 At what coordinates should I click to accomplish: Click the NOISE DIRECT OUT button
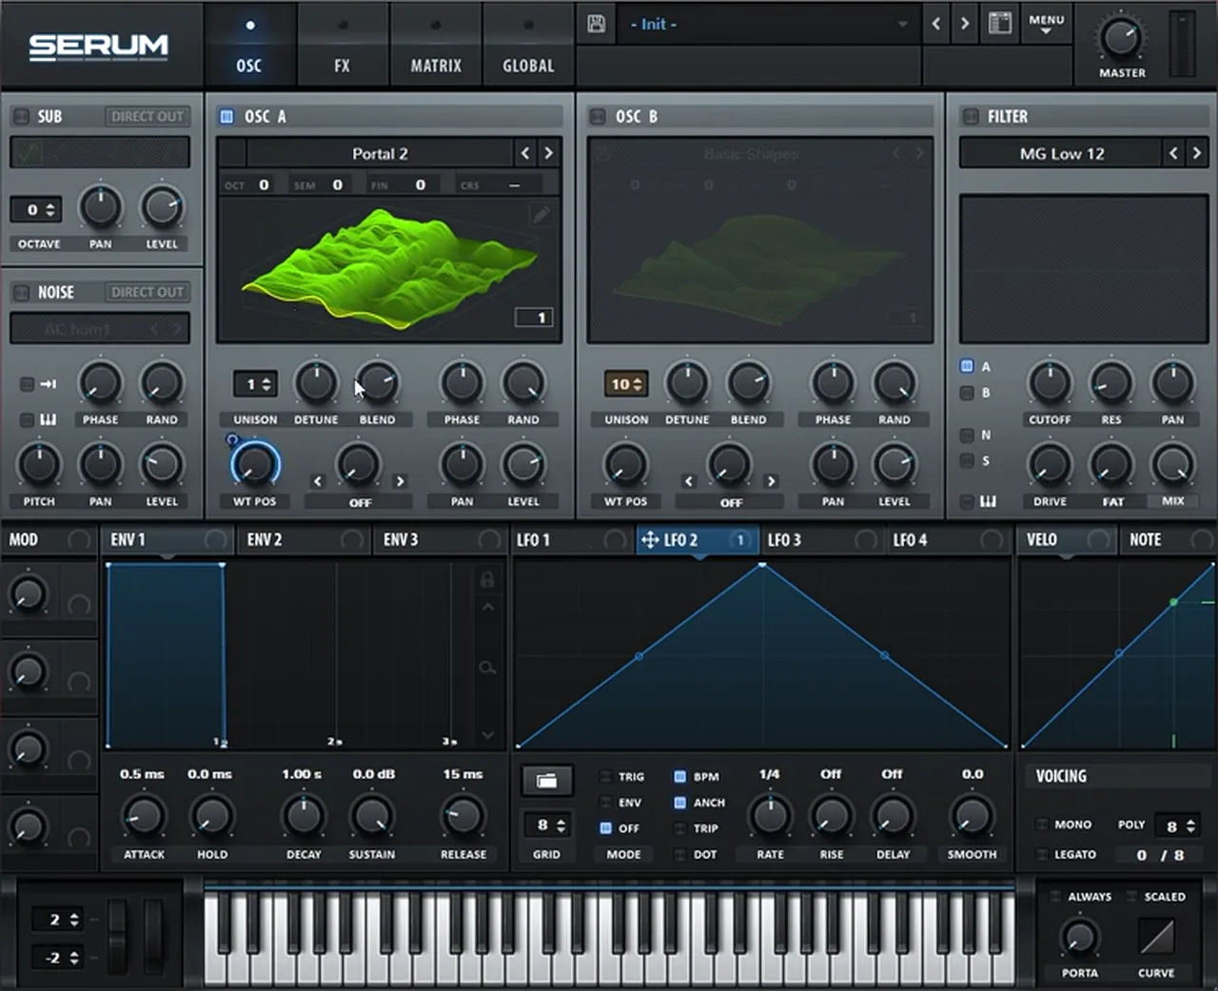(147, 292)
